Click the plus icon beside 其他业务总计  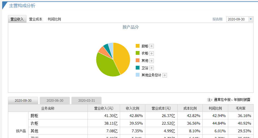tap(165, 75)
